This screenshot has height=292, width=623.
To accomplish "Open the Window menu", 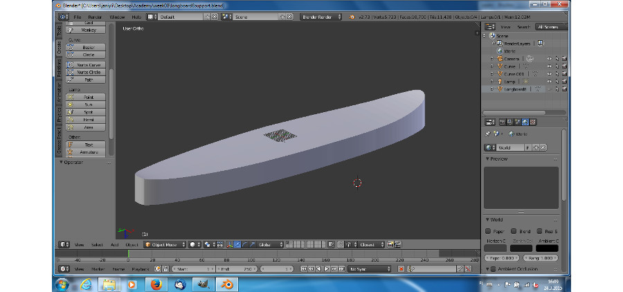I will pyautogui.click(x=117, y=17).
